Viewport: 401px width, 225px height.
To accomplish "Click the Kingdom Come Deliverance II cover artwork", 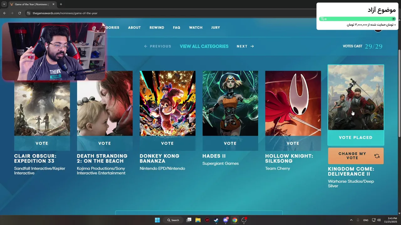I will [x=356, y=97].
